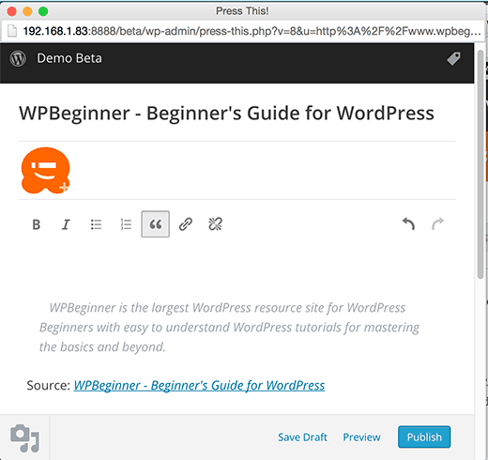Click inside the quoted WPBeginner description text

[229, 328]
